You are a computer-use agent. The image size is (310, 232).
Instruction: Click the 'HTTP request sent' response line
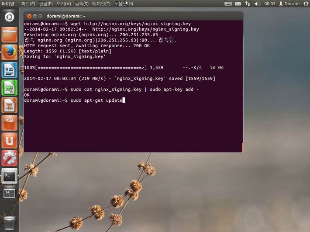click(87, 46)
